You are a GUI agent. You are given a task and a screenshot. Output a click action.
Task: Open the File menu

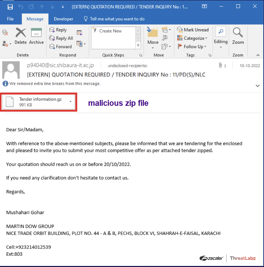[x=10, y=19]
